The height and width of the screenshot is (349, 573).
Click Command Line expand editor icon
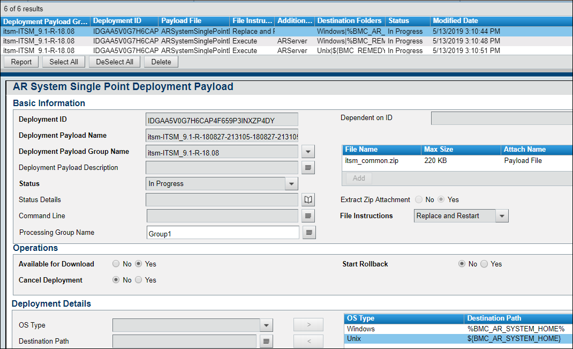(x=308, y=216)
